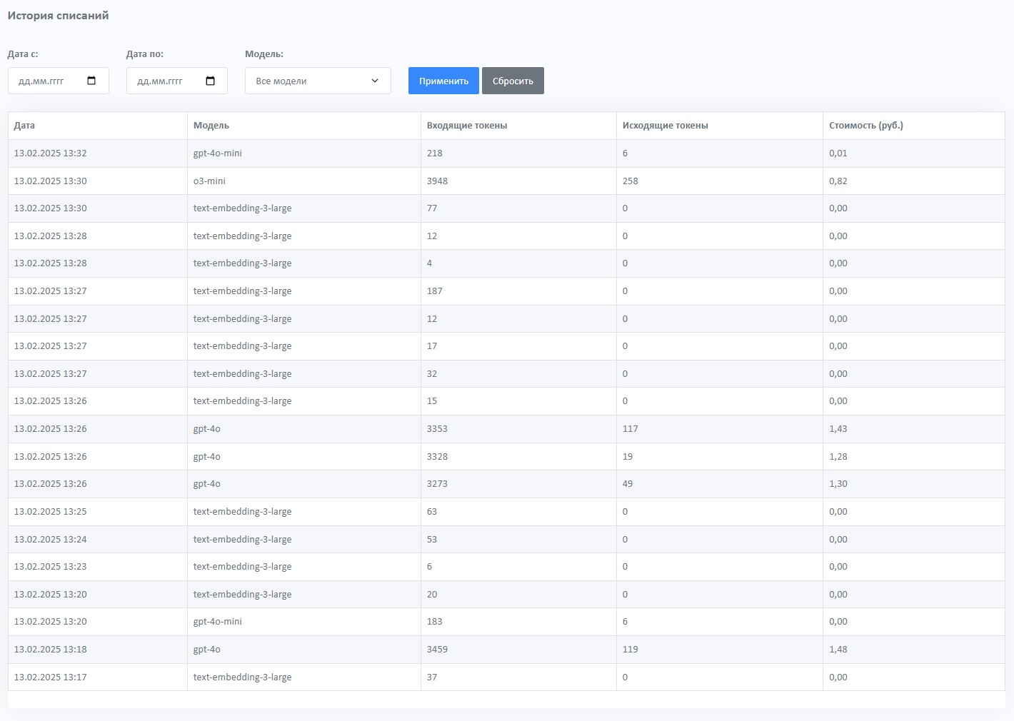Click cost value '0,82'
The height and width of the screenshot is (721, 1014).
click(x=838, y=181)
